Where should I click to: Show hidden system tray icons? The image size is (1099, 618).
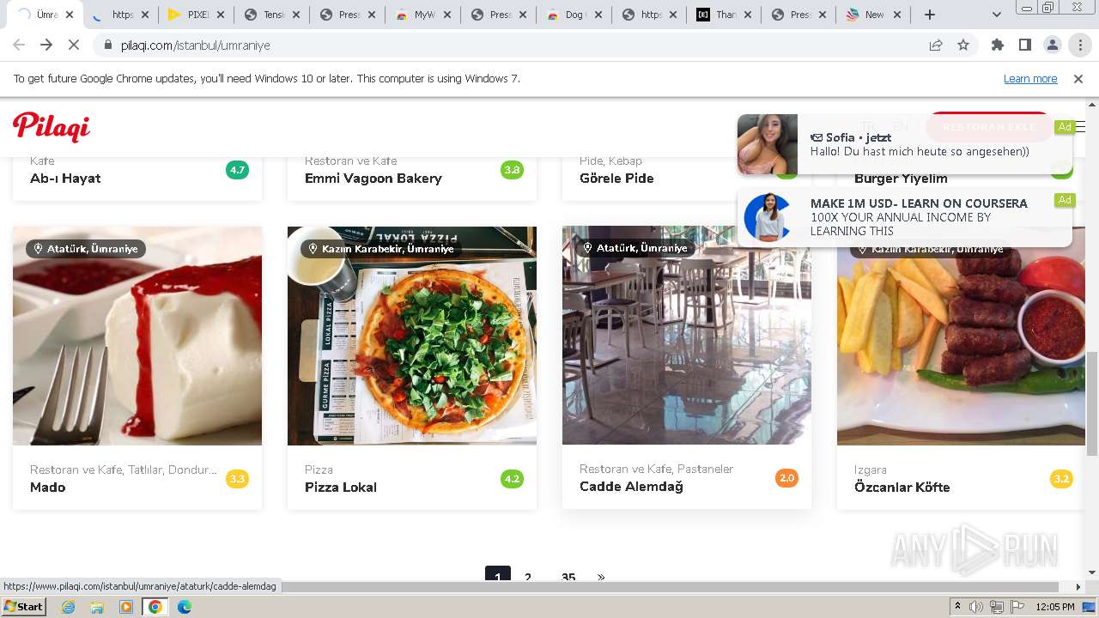point(957,607)
